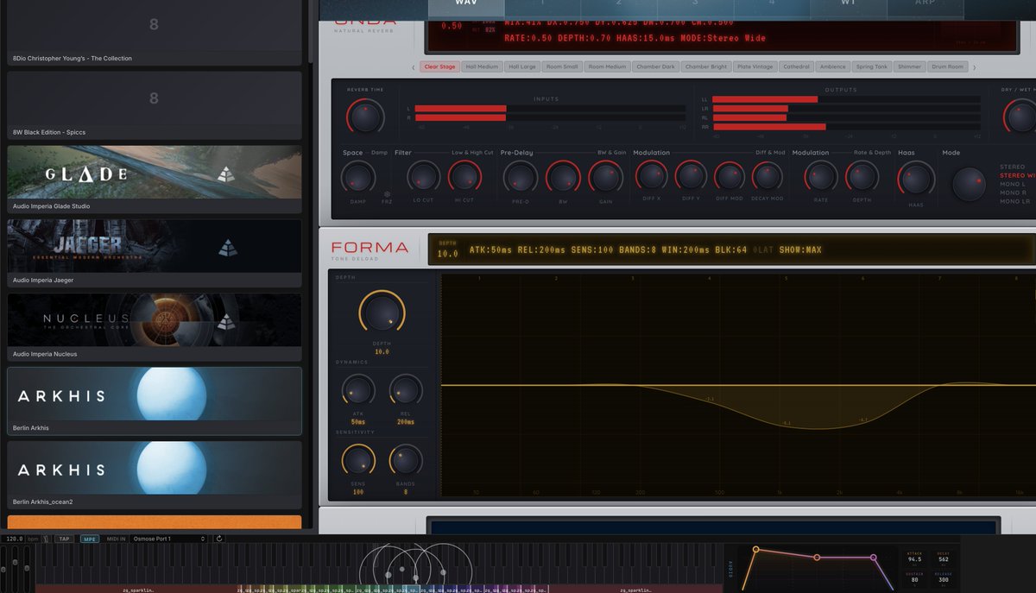
Task: Click the DECAY MOD knob
Action: [767, 175]
